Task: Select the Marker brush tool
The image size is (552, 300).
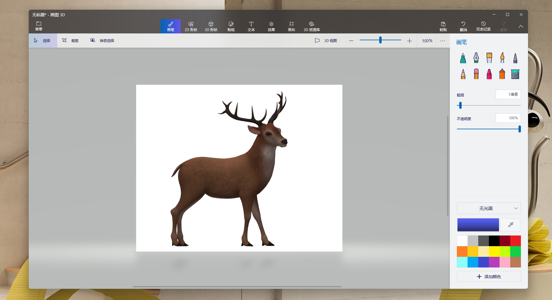Action: coord(463,58)
